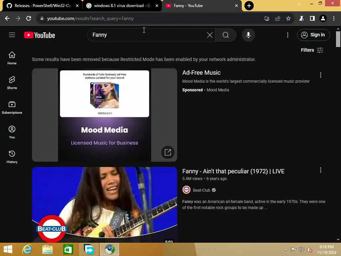Click the tab search dropdown chevron
Image resolution: width=341 pixels, height=256 pixels.
point(299,4)
